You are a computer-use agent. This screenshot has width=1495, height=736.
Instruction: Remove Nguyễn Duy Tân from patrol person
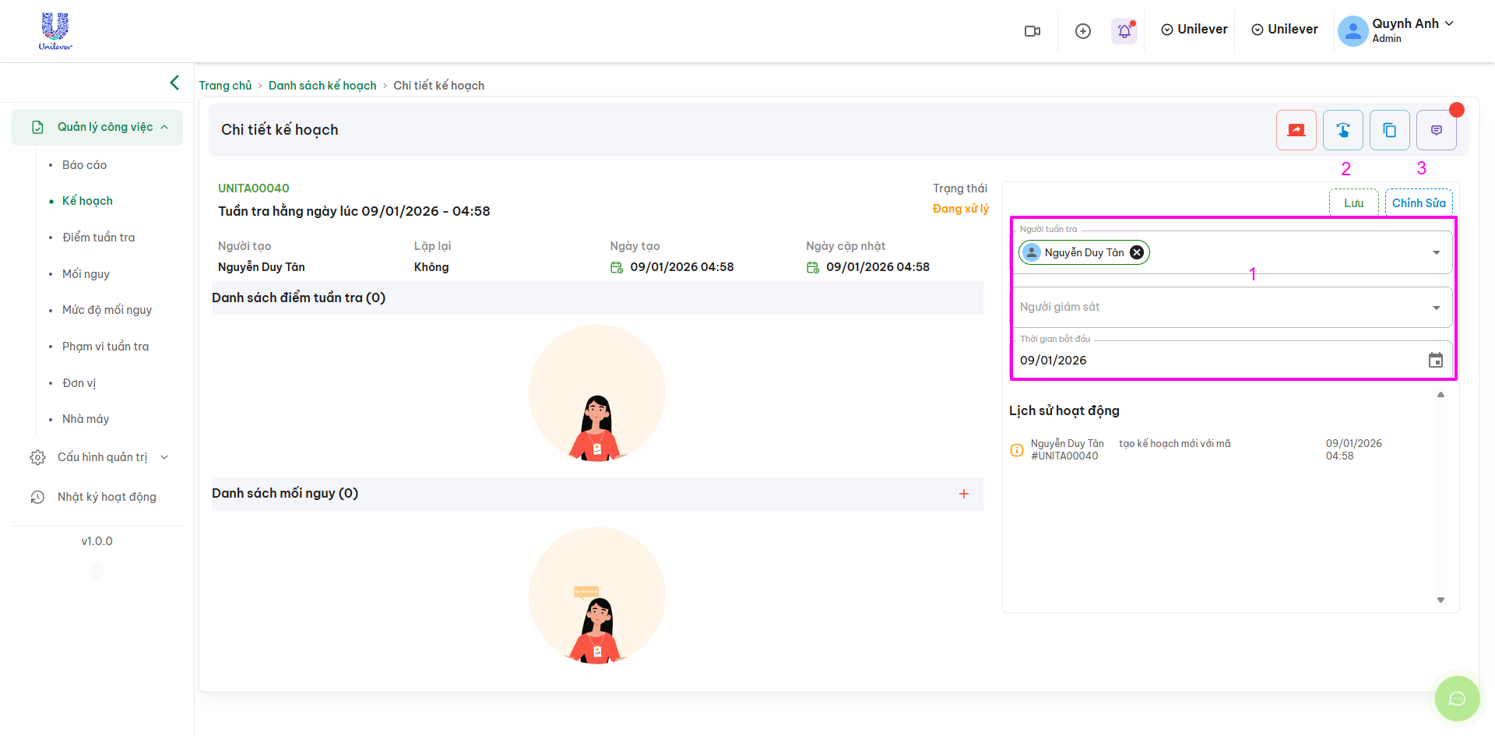pos(1137,252)
